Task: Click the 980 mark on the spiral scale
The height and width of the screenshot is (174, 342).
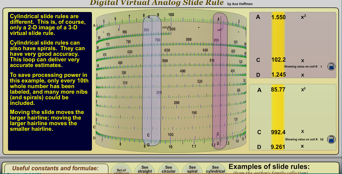Action: coord(125,32)
